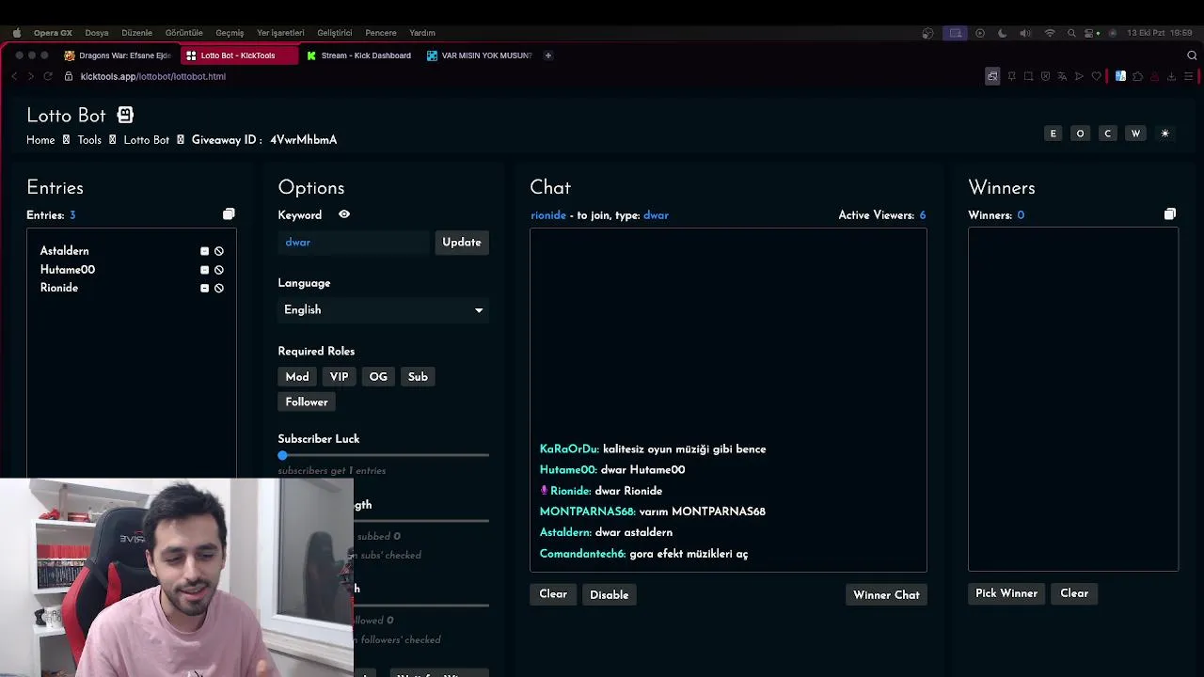This screenshot has height=677, width=1204.
Task: Toggle the W panel button
Action: click(1135, 134)
